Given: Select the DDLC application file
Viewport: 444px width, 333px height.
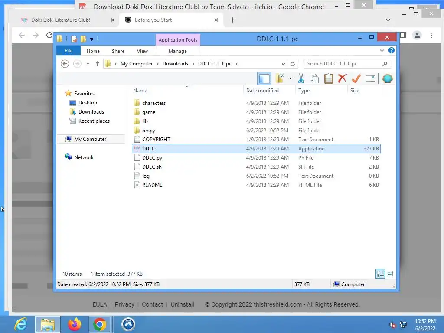Looking at the screenshot, I should click(x=256, y=148).
